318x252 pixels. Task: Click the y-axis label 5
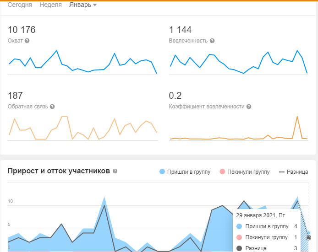coord(9,225)
